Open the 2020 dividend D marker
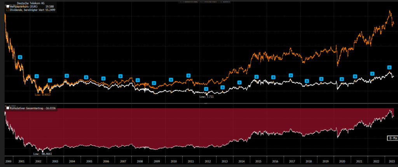The width and height of the screenshot is (398, 167). (342, 79)
